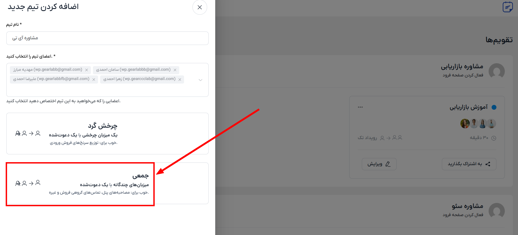This screenshot has height=235, width=518.
Task: Remove مهدیه مبارز from selected members
Action: (x=87, y=70)
